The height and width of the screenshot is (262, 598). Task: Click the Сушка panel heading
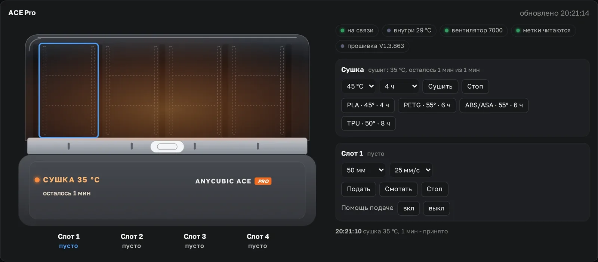tap(352, 70)
